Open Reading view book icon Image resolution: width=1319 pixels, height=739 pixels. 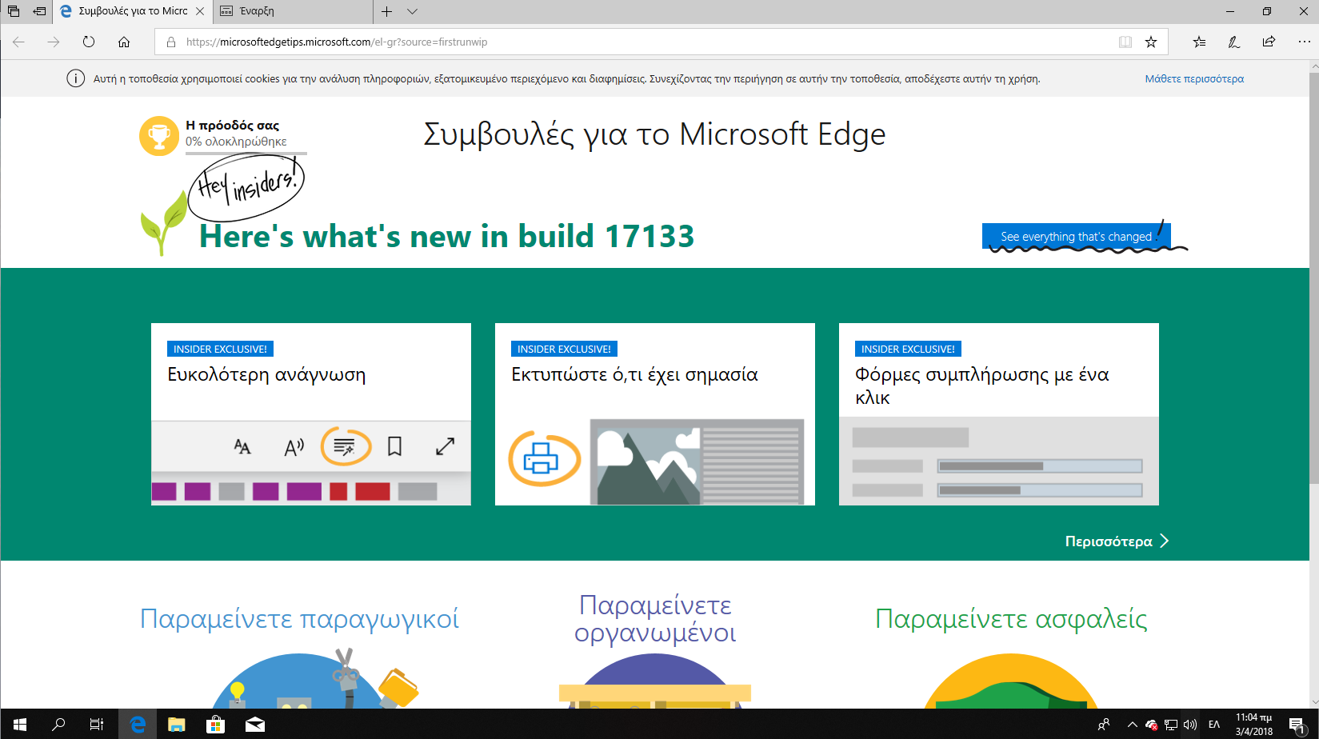(1125, 42)
